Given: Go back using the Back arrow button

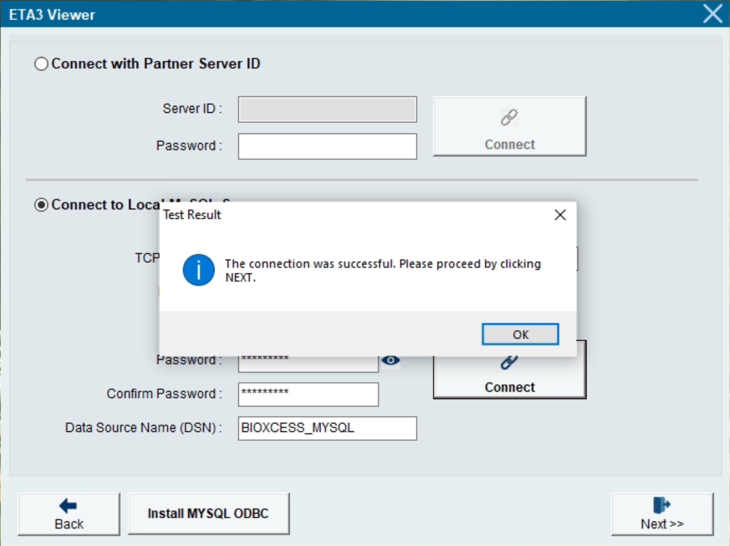Looking at the screenshot, I should [x=69, y=514].
